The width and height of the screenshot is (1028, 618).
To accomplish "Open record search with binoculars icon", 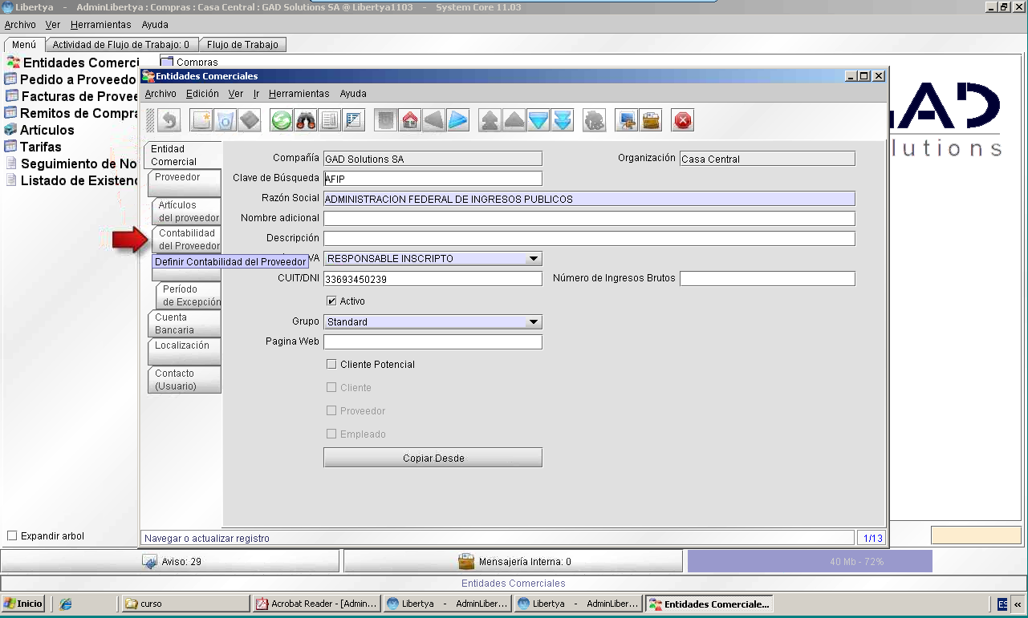I will tap(306, 120).
